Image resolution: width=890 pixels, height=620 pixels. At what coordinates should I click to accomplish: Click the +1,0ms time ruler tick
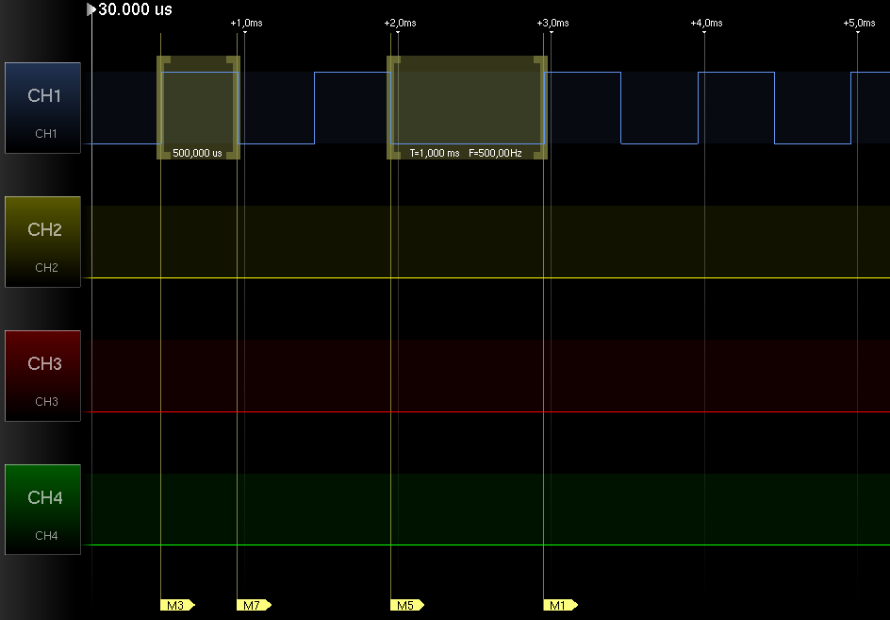[246, 24]
